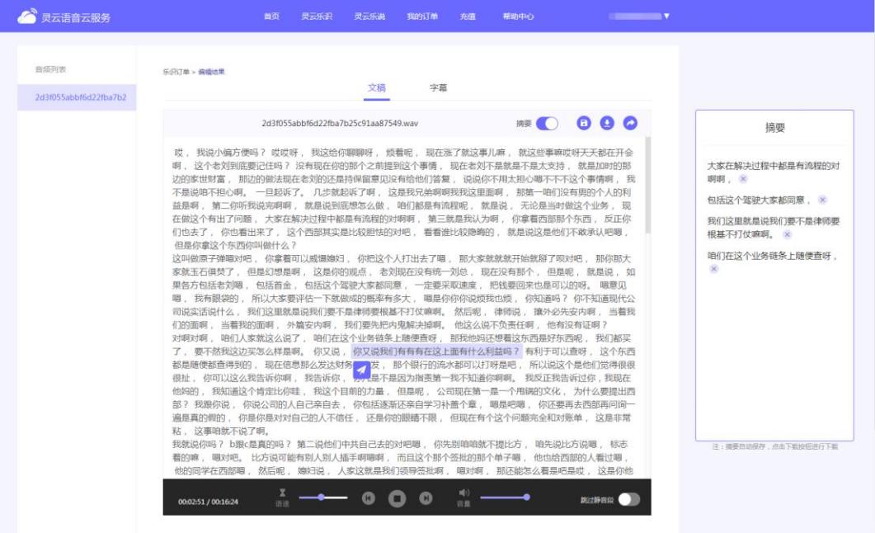875x533 pixels.
Task: Click the share arrow icon
Action: (630, 123)
